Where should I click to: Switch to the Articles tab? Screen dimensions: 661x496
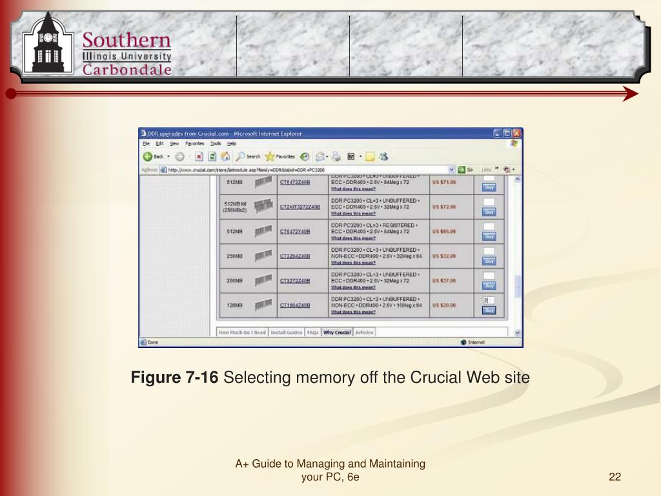tap(364, 333)
